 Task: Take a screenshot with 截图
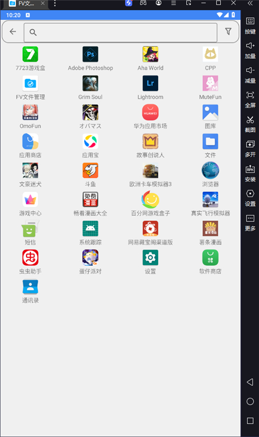[x=250, y=124]
